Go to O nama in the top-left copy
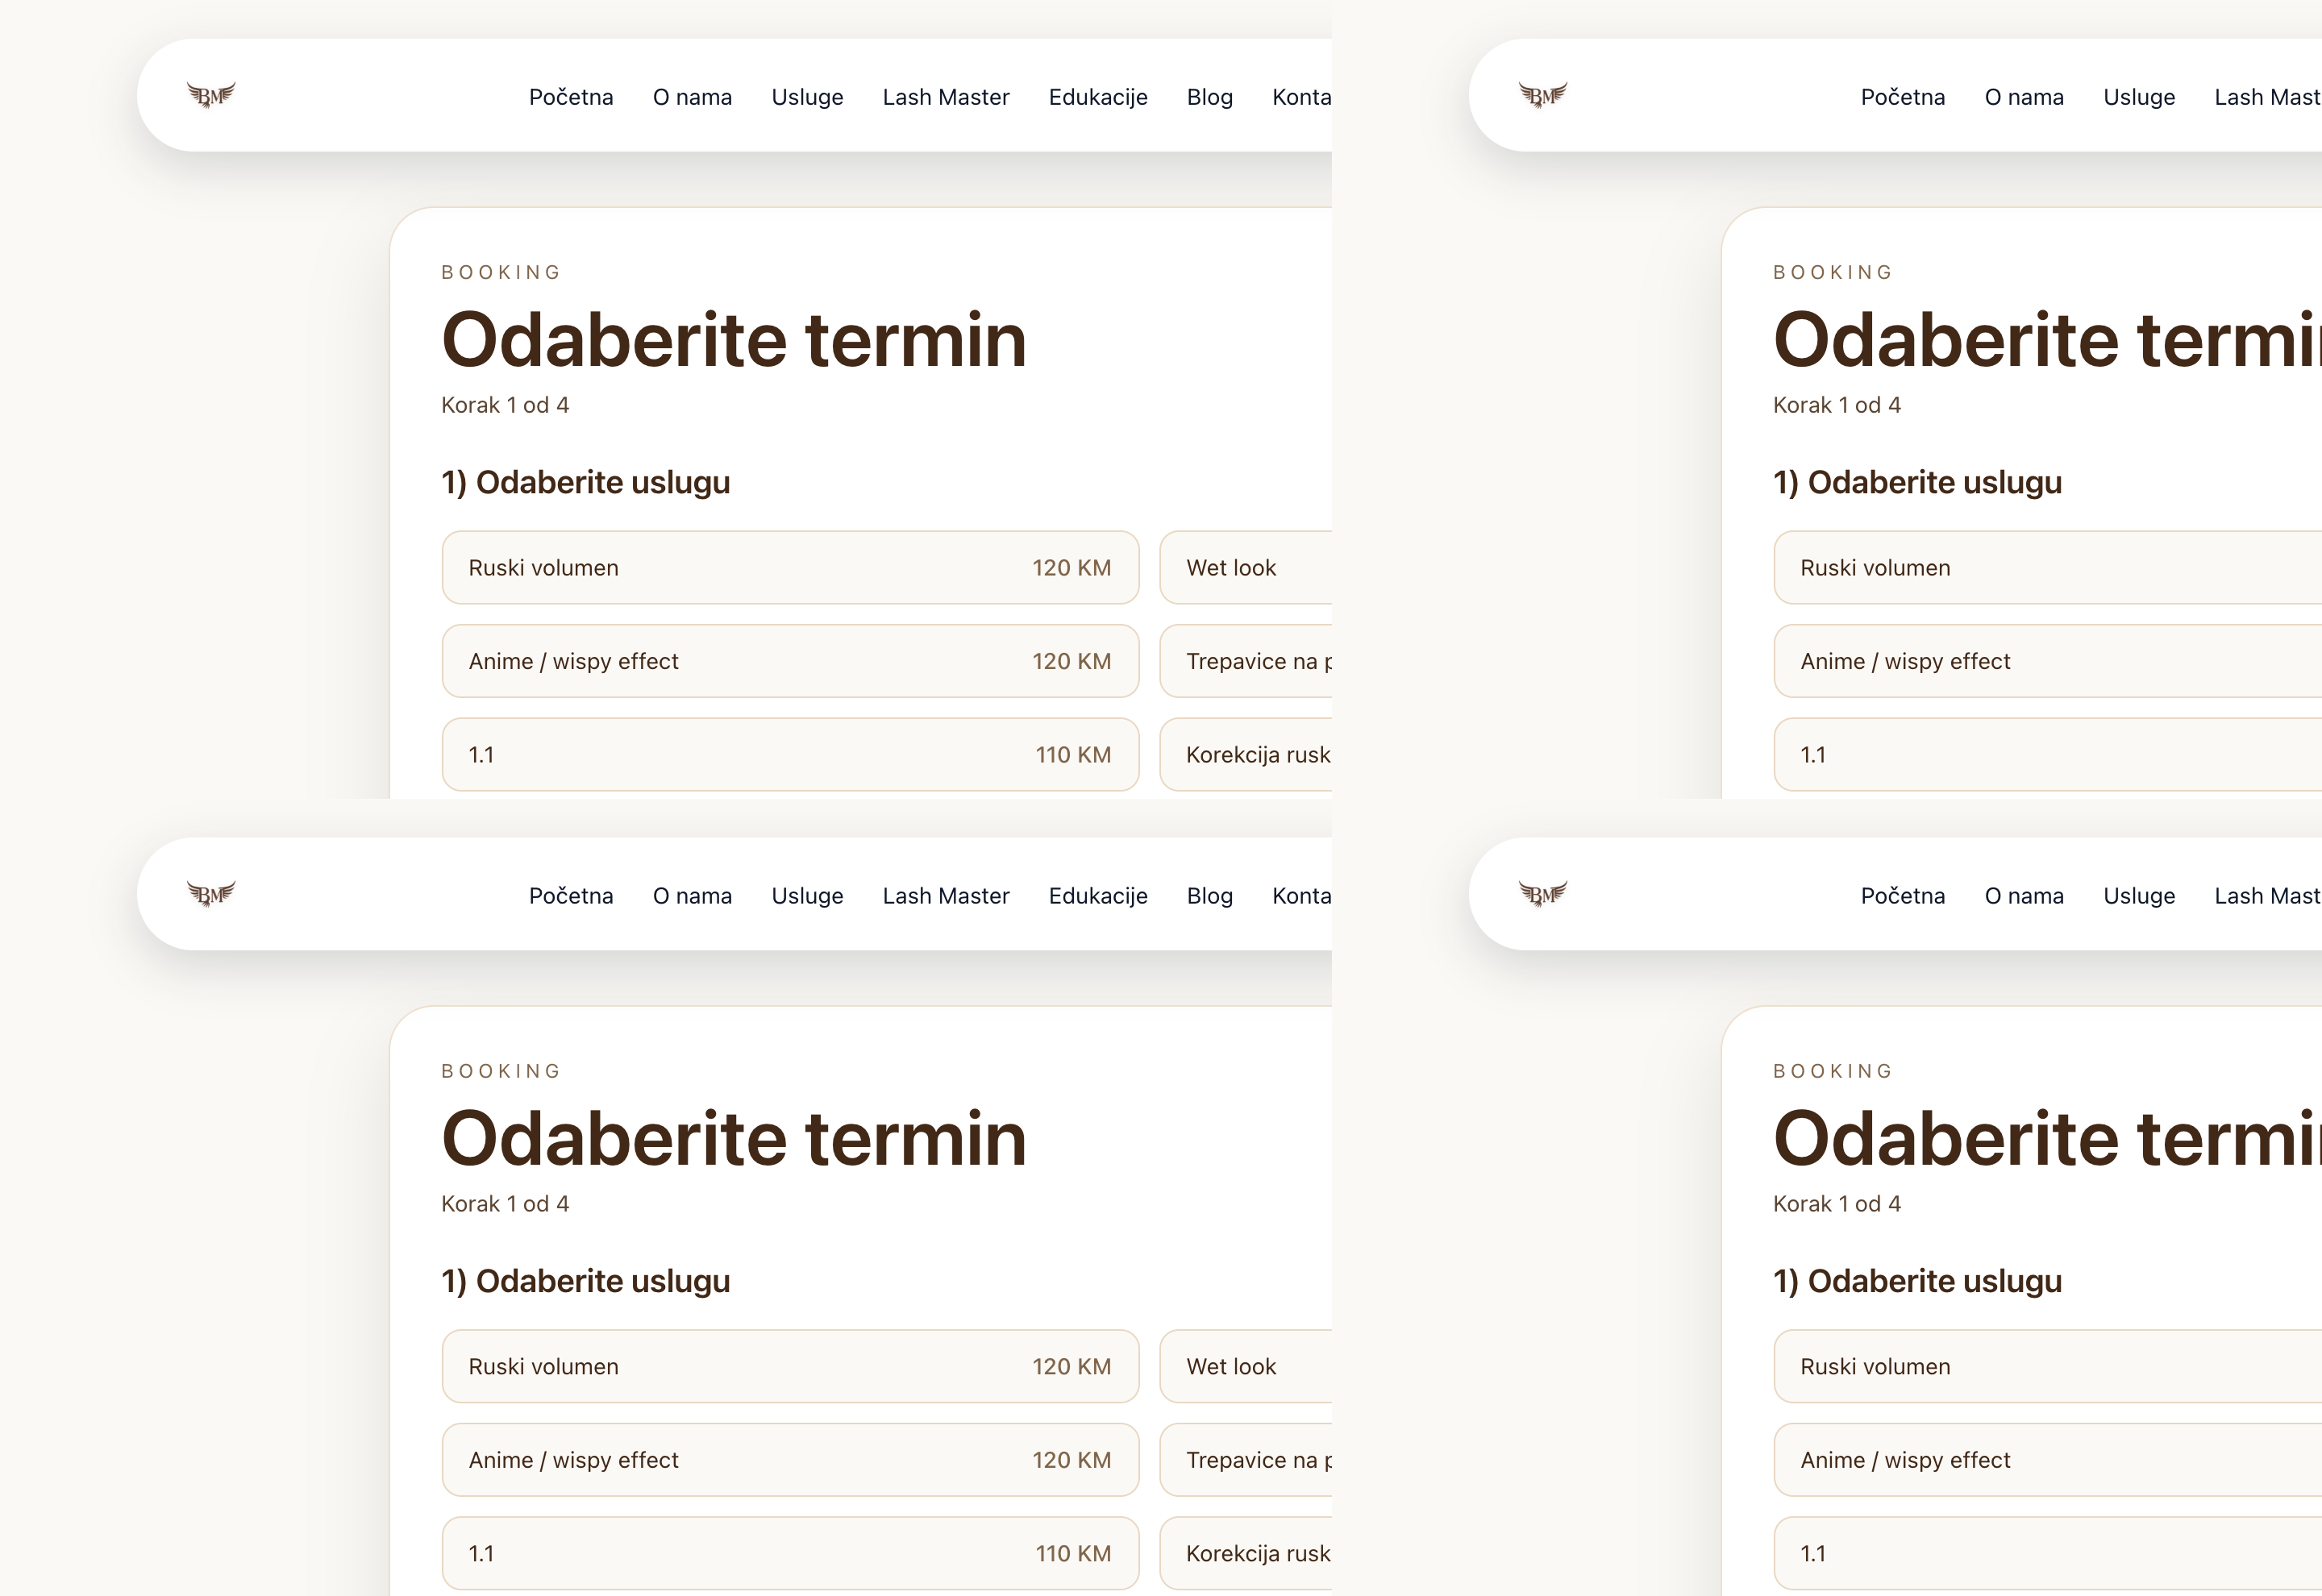The width and height of the screenshot is (2322, 1596). (x=692, y=97)
